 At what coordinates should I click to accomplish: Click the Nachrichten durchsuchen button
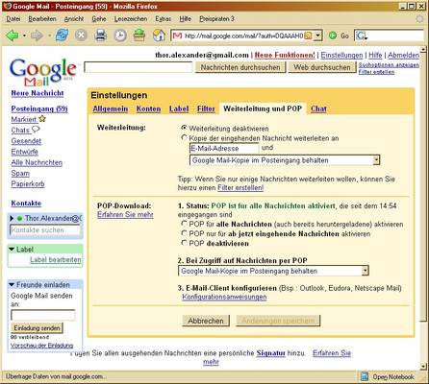tap(240, 67)
